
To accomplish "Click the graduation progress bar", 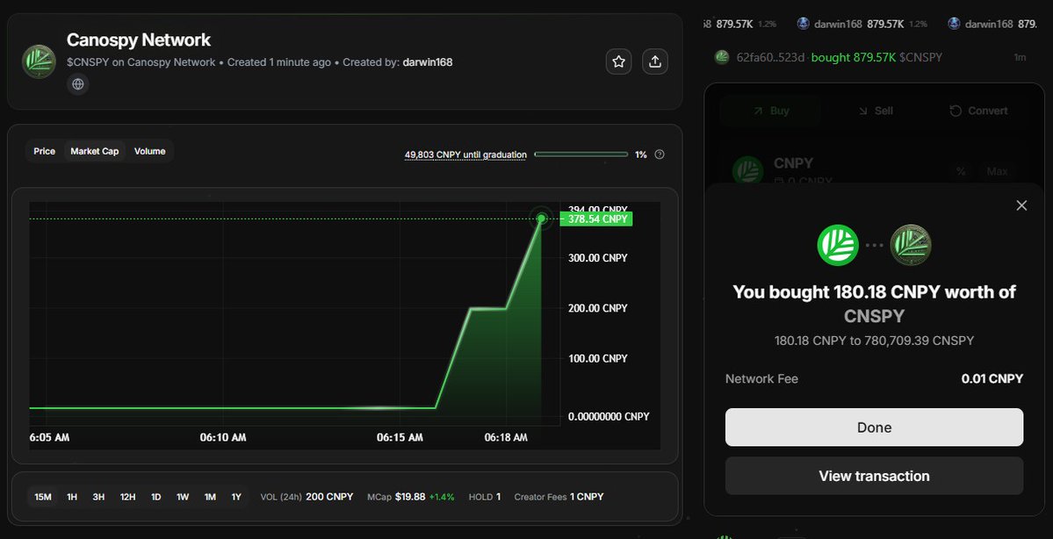I will (581, 153).
